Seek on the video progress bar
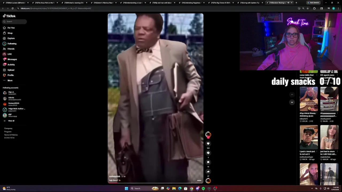The height and width of the screenshot is (192, 342). coord(156,183)
